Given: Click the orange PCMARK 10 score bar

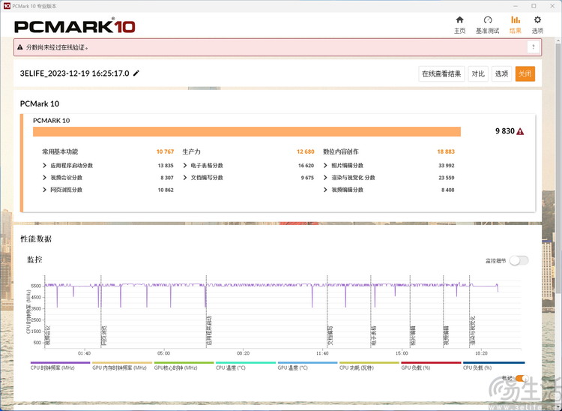Looking at the screenshot, I should 247,131.
